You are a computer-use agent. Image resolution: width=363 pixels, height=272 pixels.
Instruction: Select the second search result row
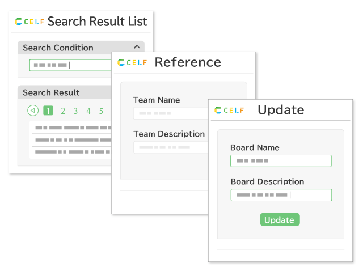point(71,140)
